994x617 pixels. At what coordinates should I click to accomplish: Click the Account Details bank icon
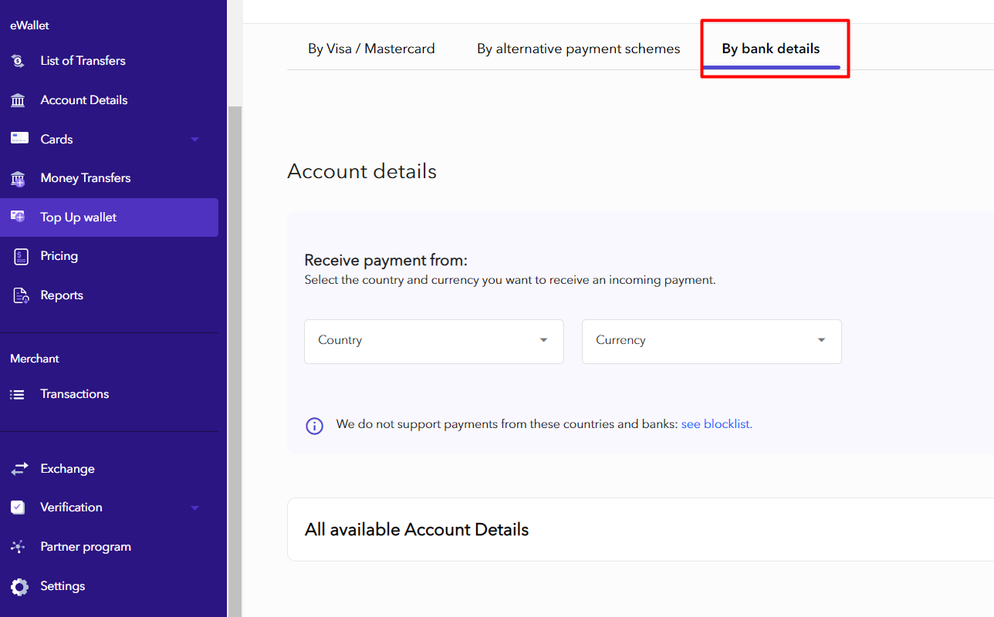tap(19, 100)
